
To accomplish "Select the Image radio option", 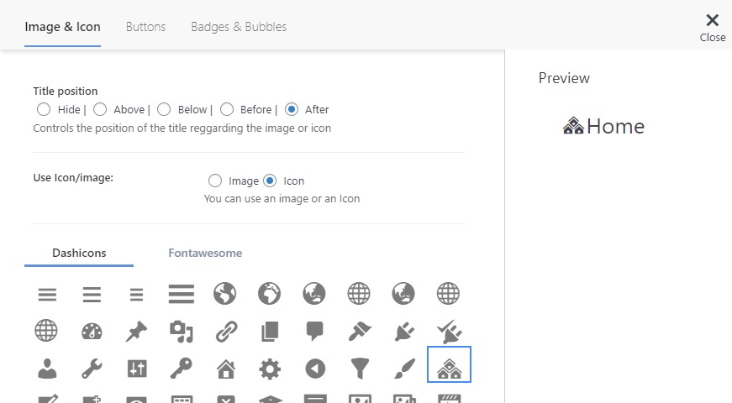I will tap(215, 181).
